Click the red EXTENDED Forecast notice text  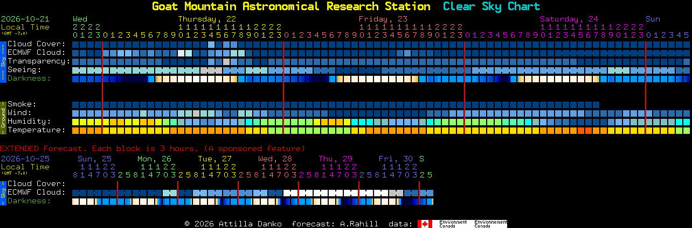point(153,148)
